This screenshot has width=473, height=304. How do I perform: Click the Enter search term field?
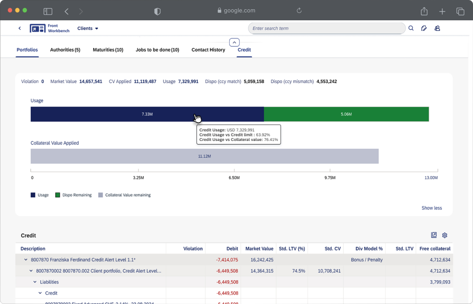326,28
